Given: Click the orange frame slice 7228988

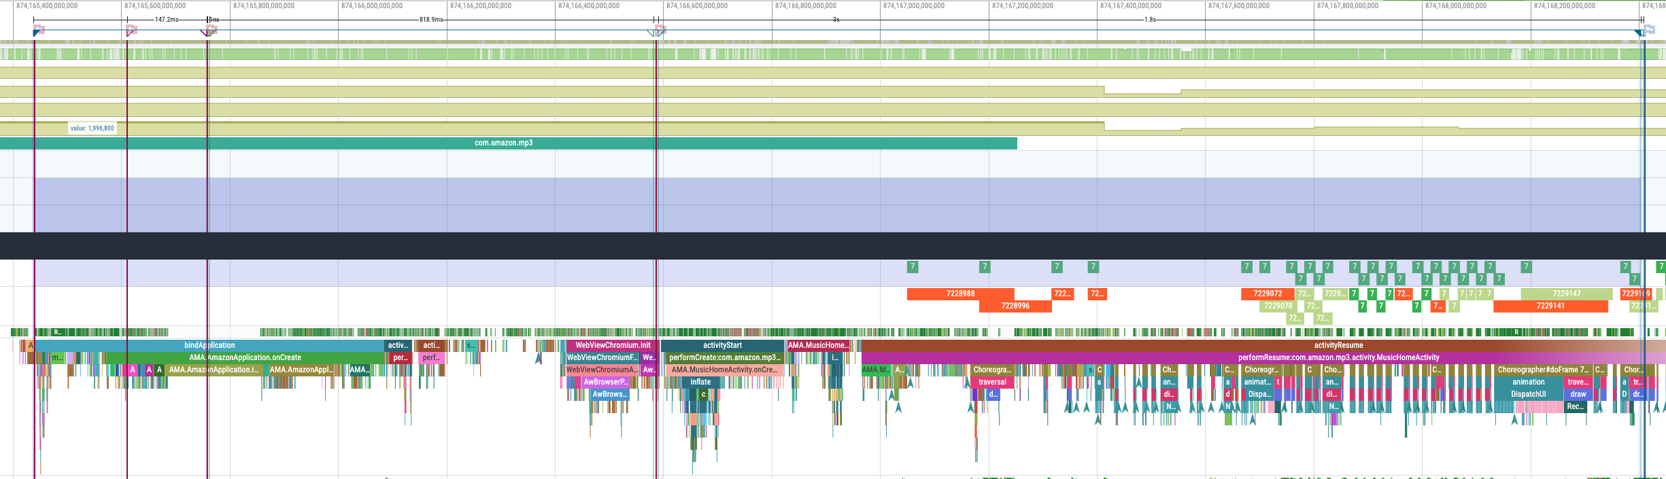Looking at the screenshot, I should [960, 294].
